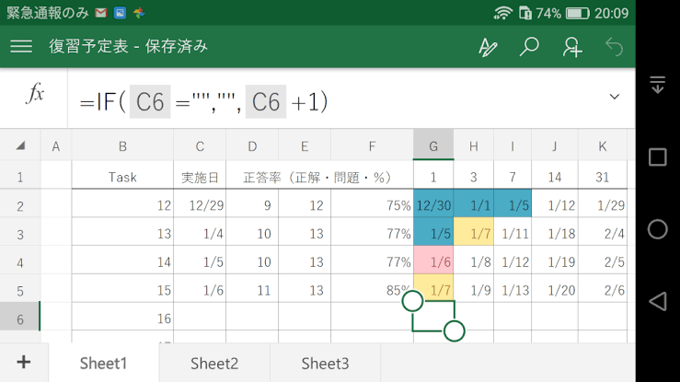Viewport: 680px width, 382px height.
Task: Select column D header
Action: (x=252, y=146)
